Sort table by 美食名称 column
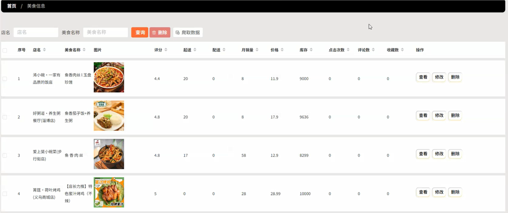This screenshot has height=213, width=508. [x=84, y=50]
